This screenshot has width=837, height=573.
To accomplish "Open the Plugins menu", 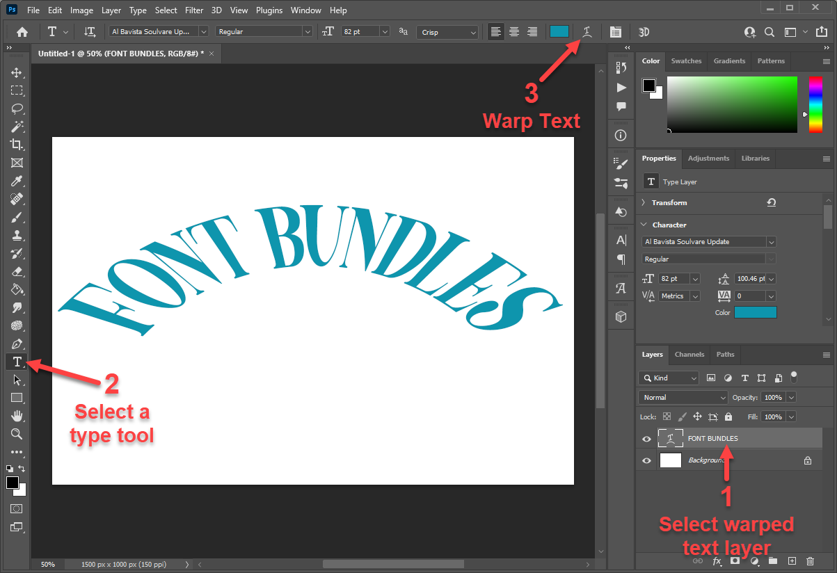I will point(269,10).
